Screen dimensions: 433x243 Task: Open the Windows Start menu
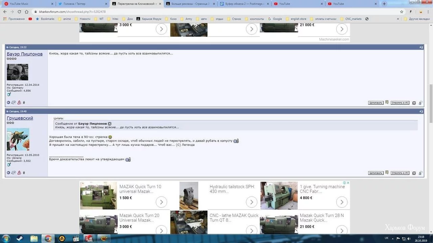click(6, 239)
